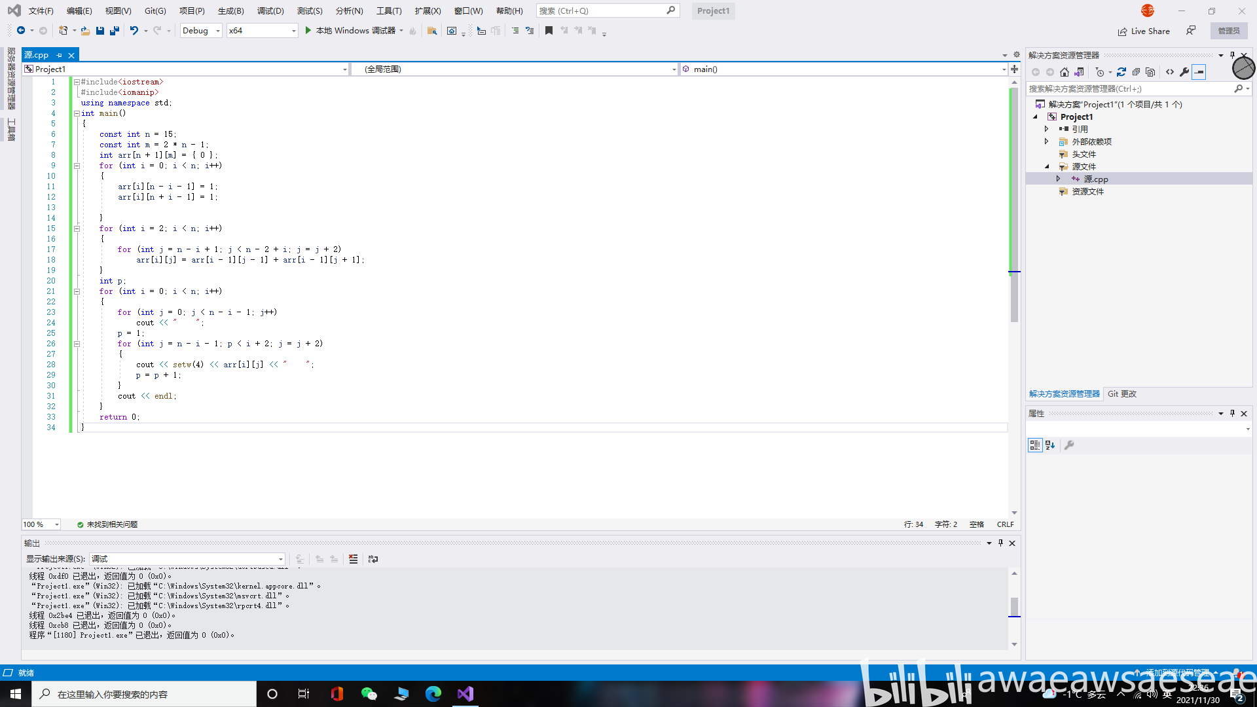Click the Live Share button
Viewport: 1257px width, 707px height.
1144,31
